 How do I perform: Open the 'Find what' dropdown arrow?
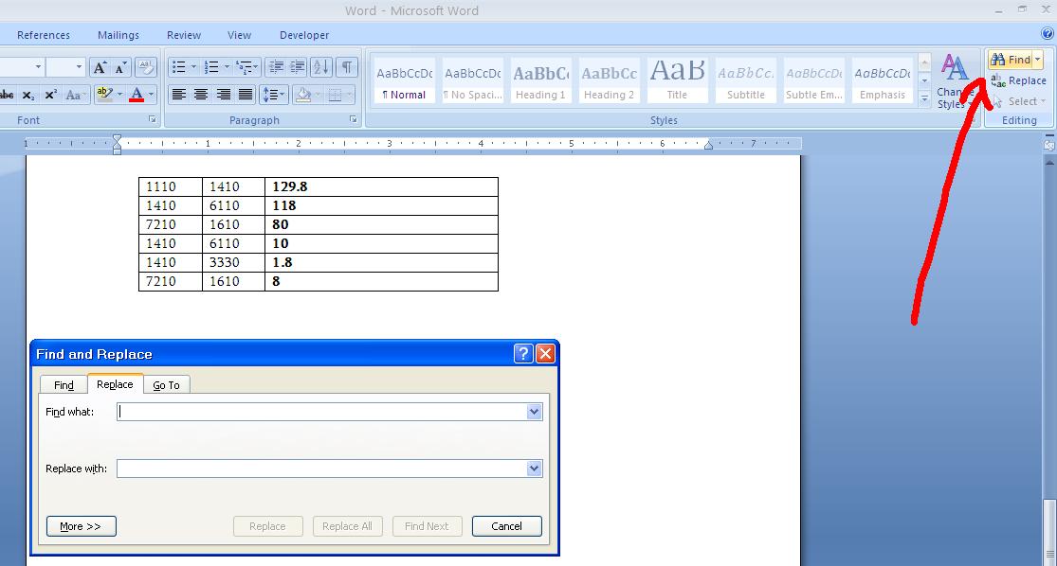[x=534, y=412]
